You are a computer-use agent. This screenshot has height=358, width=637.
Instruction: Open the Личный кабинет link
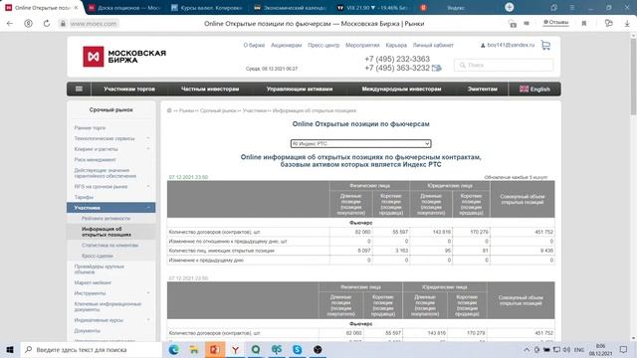pyautogui.click(x=433, y=45)
